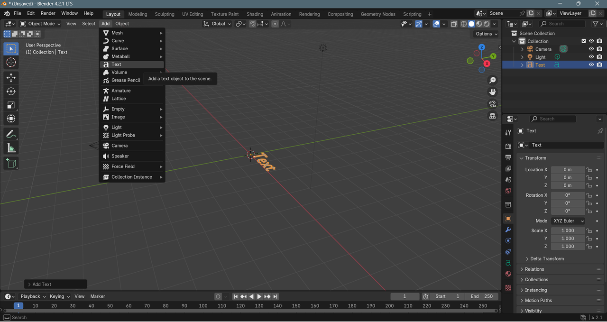Jump to the end frame
The width and height of the screenshot is (607, 322).
coord(276,296)
